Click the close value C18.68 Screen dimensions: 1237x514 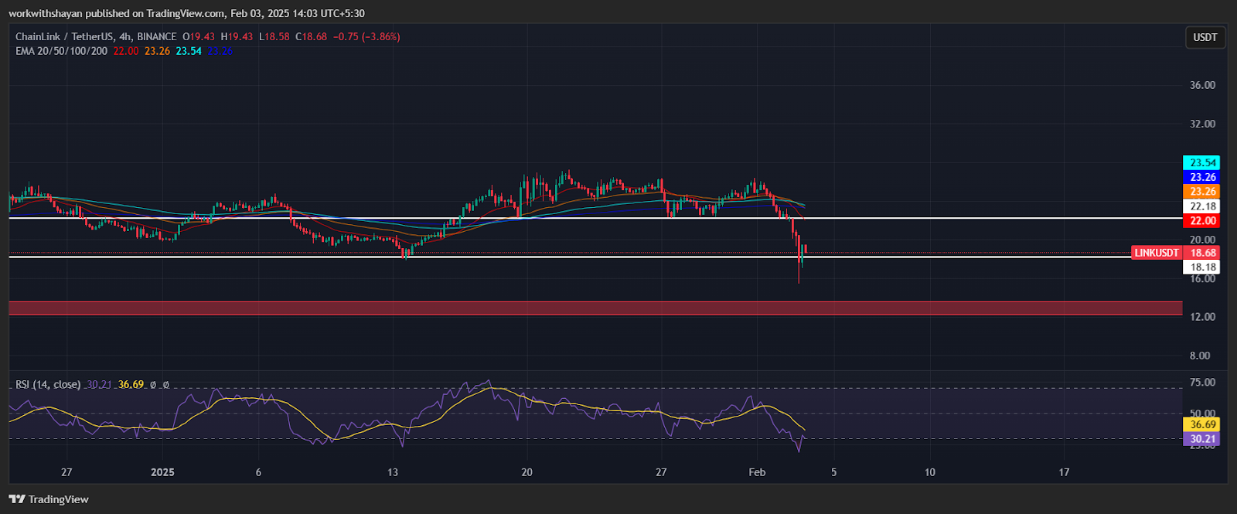312,36
